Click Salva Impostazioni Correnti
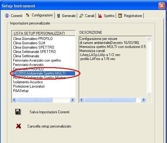 tap(50, 112)
